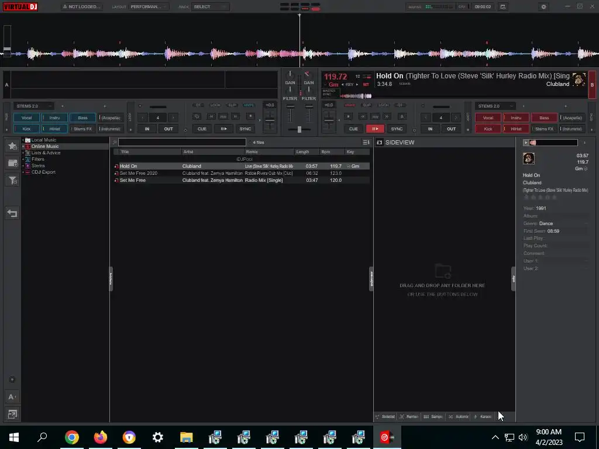Select Online Music in folder tree
Screen dimensions: 599x449
(x=44, y=146)
